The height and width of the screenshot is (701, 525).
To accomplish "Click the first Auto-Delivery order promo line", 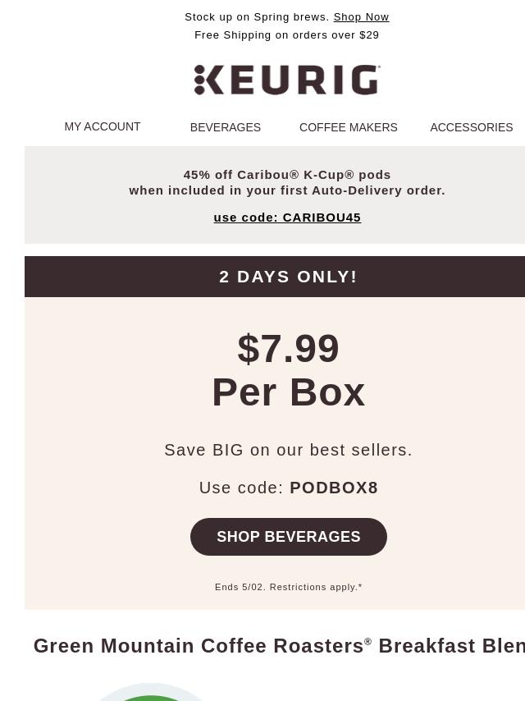I will [287, 190].
